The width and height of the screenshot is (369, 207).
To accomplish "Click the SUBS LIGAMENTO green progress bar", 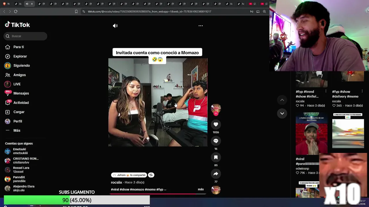I will point(77,200).
